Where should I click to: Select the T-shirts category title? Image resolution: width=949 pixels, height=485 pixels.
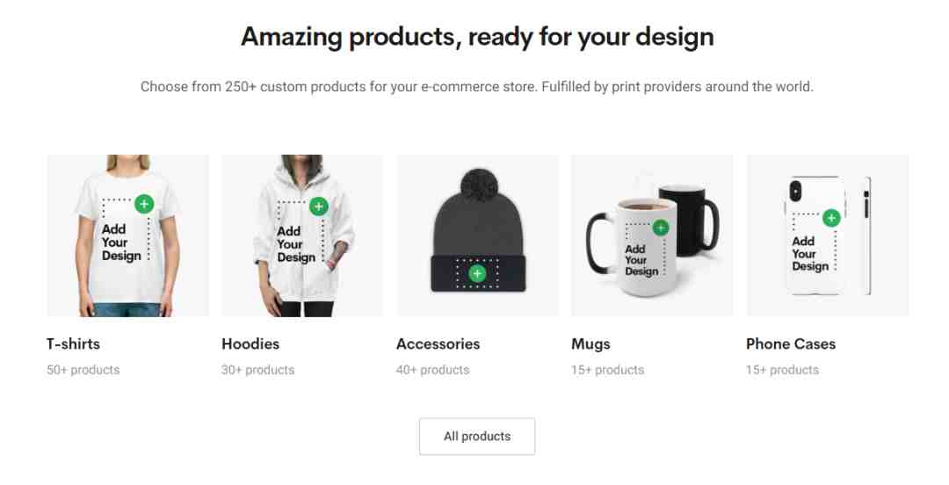pyautogui.click(x=73, y=344)
